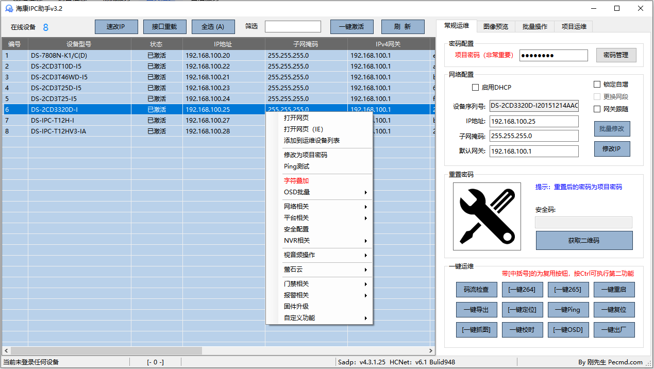Select device row DS-2CD3T46WD-I5
This screenshot has height=369, width=654.
pos(219,77)
